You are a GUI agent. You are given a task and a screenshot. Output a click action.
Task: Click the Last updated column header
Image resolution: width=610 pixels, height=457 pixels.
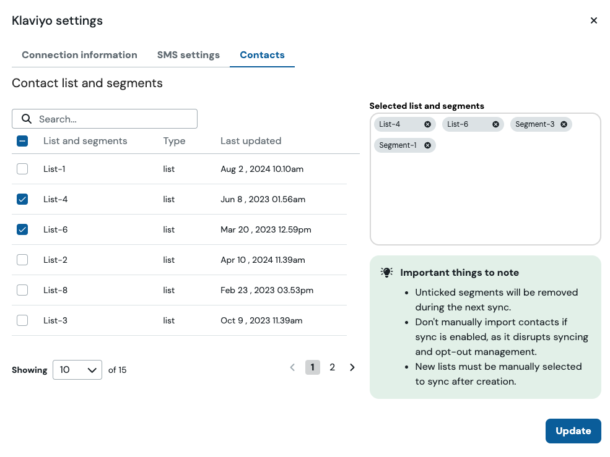tap(251, 141)
